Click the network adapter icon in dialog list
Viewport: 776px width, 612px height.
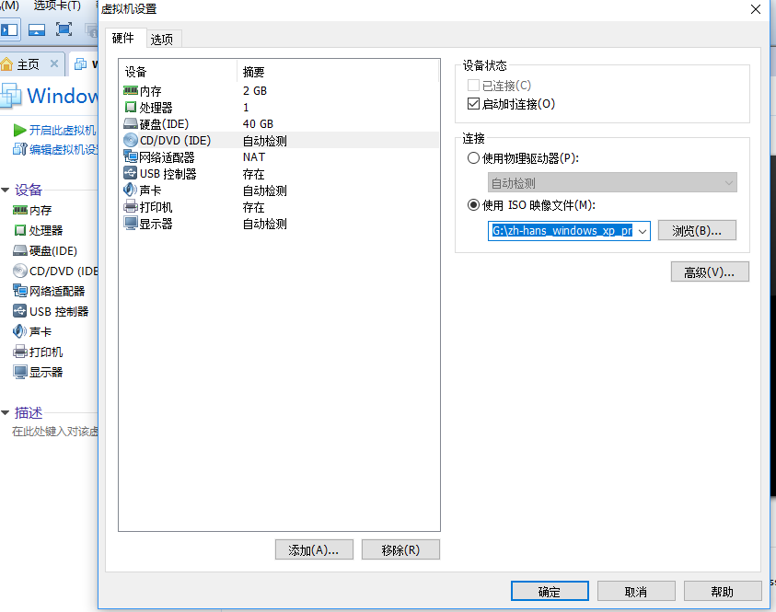[x=131, y=156]
